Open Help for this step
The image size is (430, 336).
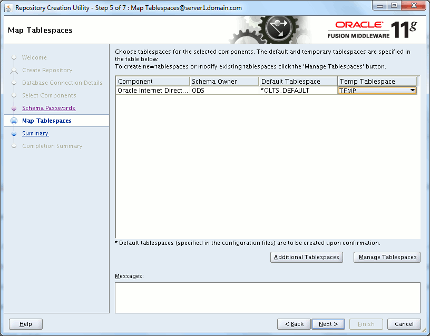pos(26,324)
